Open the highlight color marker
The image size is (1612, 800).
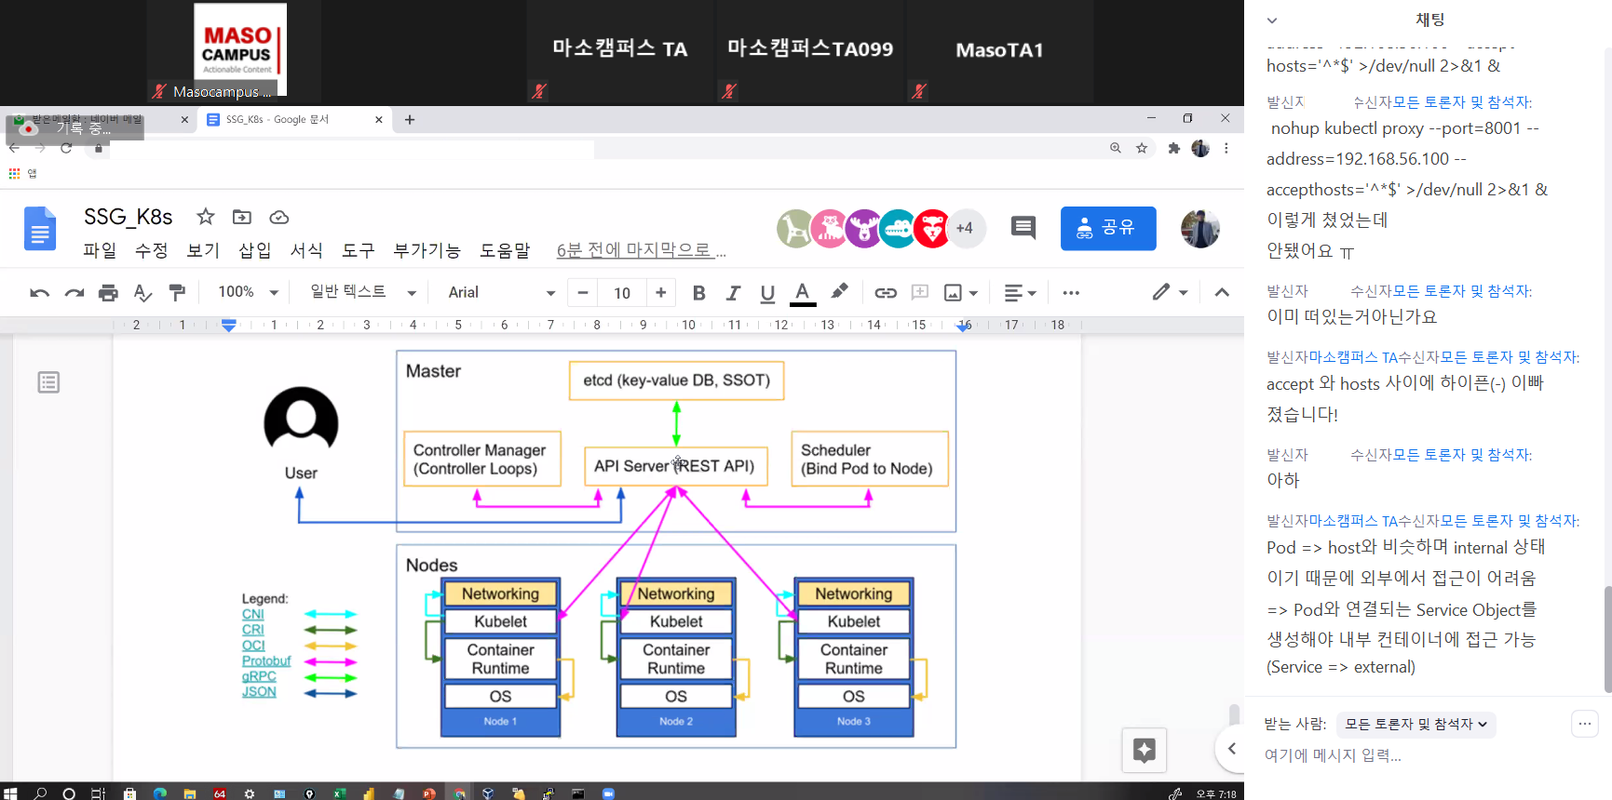(x=839, y=292)
